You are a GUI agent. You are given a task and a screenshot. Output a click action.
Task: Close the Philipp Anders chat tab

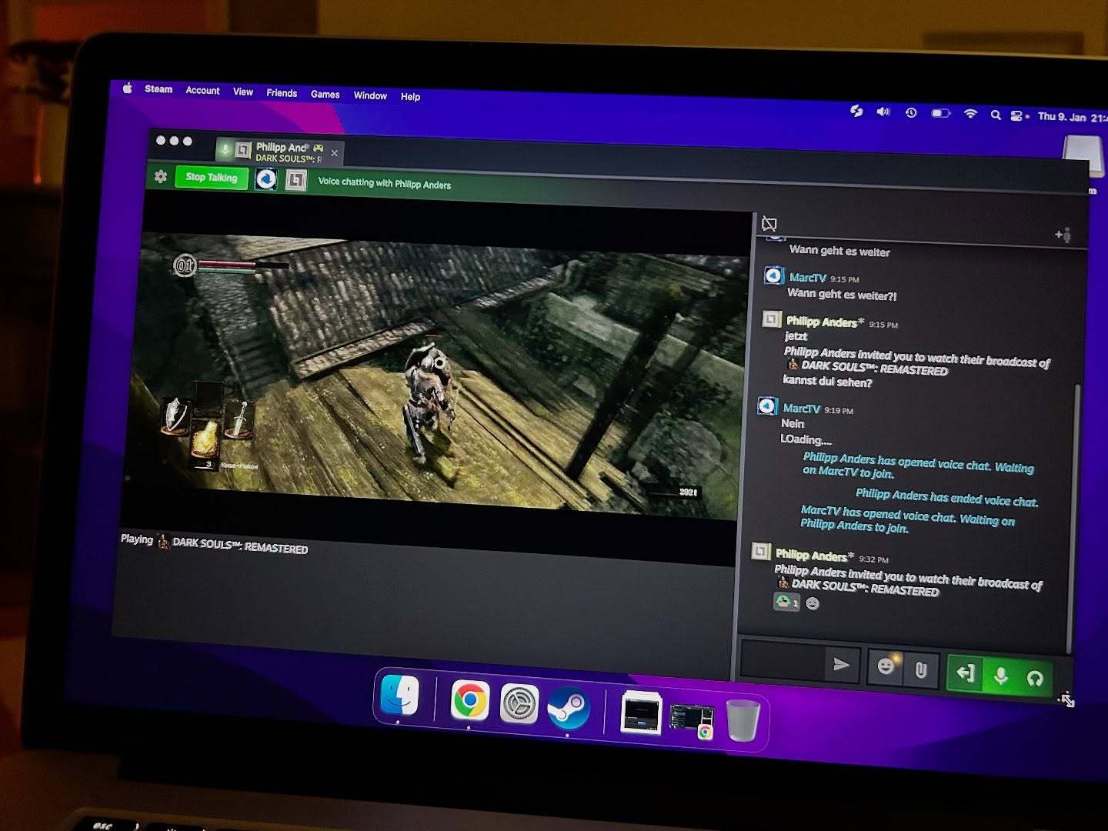pyautogui.click(x=335, y=153)
